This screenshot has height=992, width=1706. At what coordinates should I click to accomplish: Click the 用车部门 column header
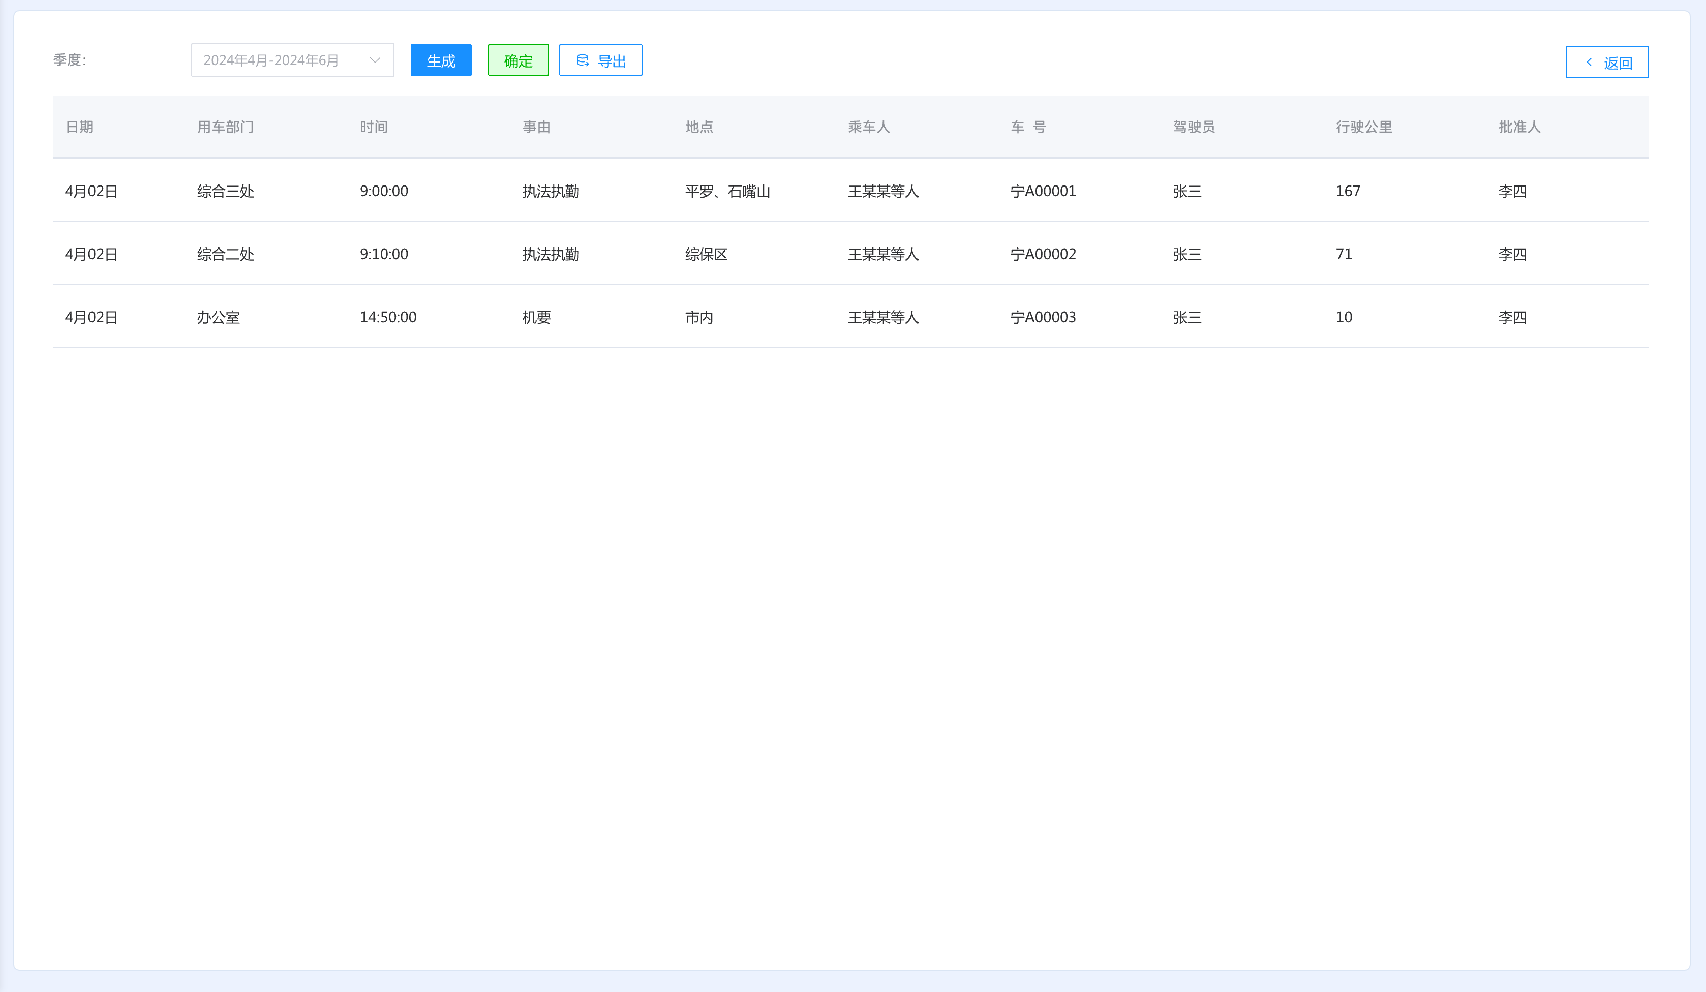point(225,127)
